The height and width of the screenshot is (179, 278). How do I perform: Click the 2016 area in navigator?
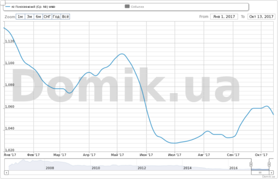coord(234,168)
